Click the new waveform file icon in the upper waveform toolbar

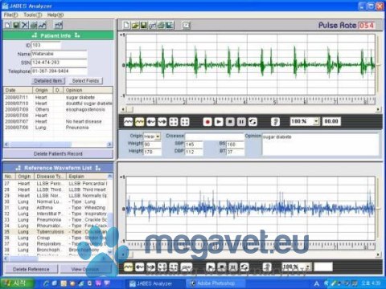point(126,25)
